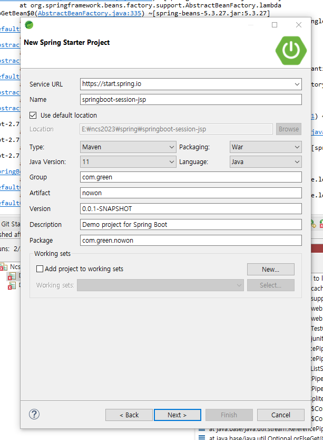The height and width of the screenshot is (440, 323).
Task: Click in the Name field
Action: point(191,100)
